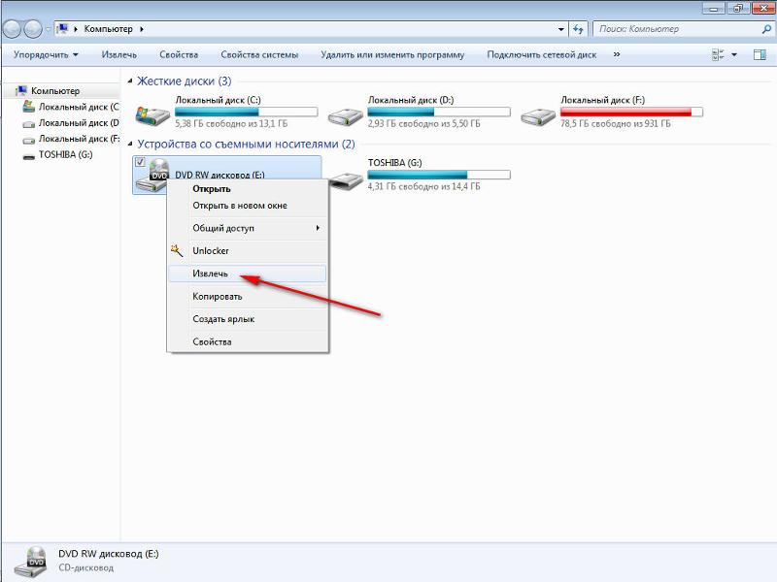
Task: Click the change view icon in the toolbar
Action: (x=718, y=54)
